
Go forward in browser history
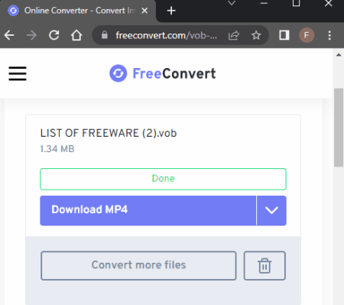[31, 35]
